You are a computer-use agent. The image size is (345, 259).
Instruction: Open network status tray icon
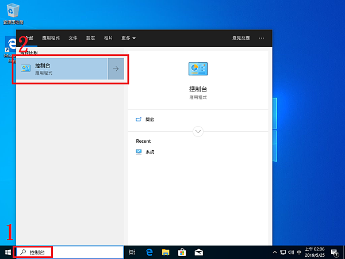click(x=283, y=252)
